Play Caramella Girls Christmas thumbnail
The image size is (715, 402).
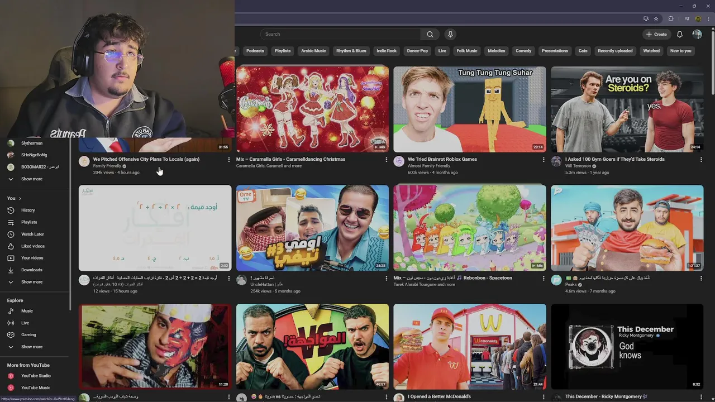click(312, 109)
